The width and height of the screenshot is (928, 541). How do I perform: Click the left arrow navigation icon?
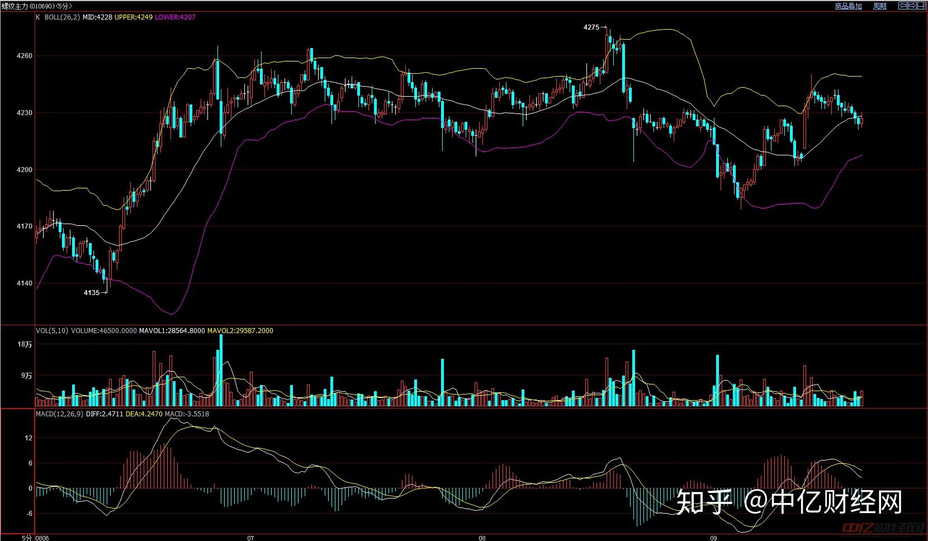pyautogui.click(x=902, y=6)
